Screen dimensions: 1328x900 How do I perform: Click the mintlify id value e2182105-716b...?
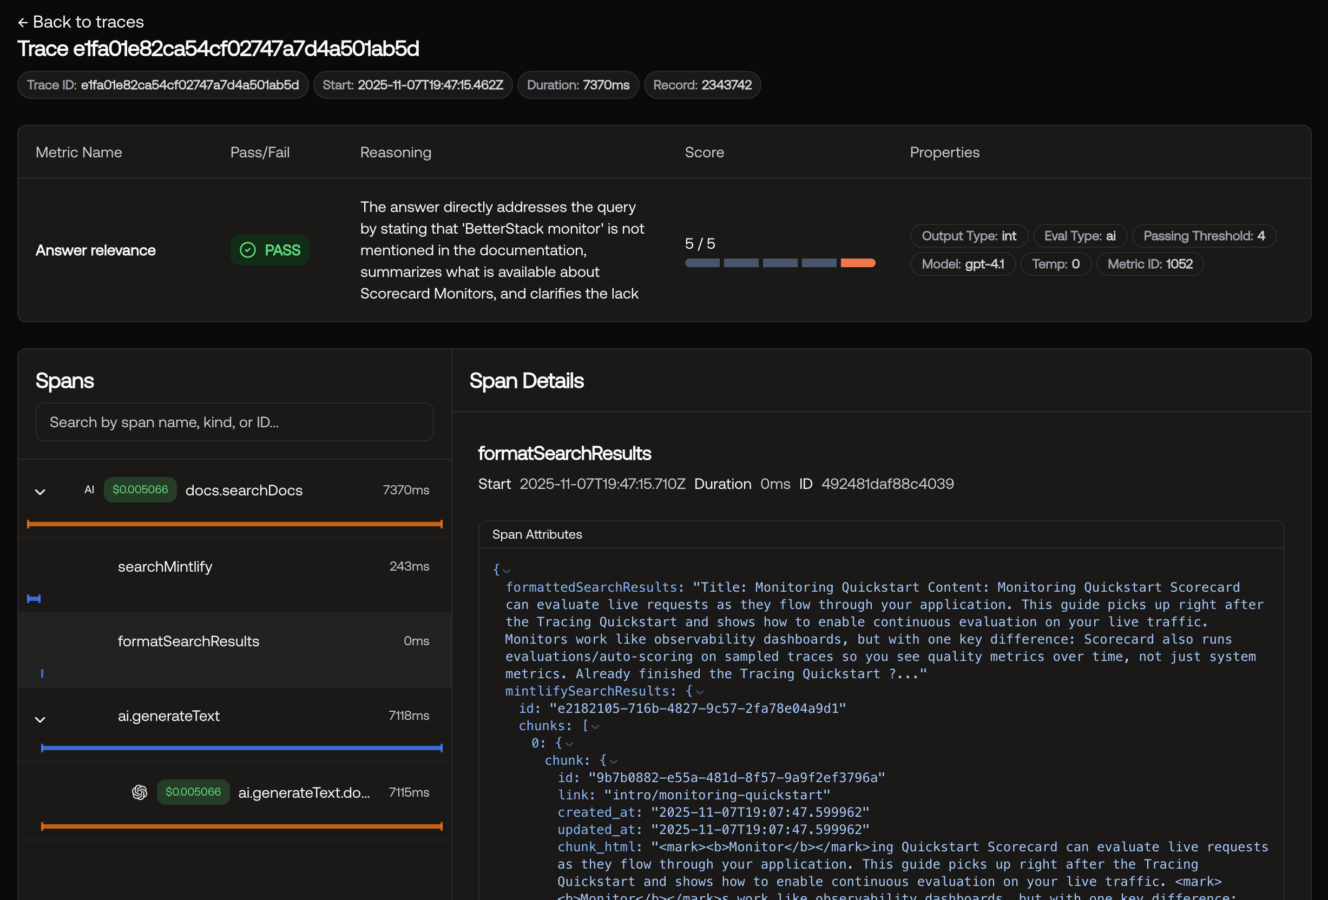(x=697, y=709)
